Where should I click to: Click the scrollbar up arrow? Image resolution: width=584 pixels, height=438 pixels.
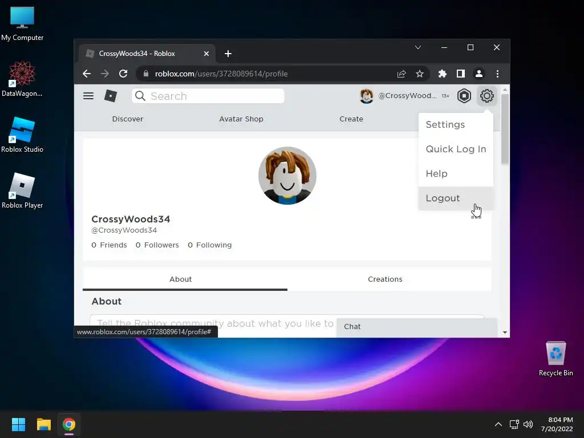point(505,90)
